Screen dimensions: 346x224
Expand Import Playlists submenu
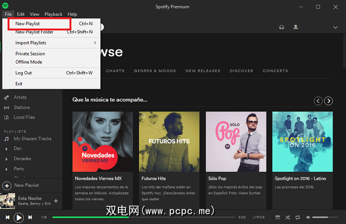[x=51, y=43]
